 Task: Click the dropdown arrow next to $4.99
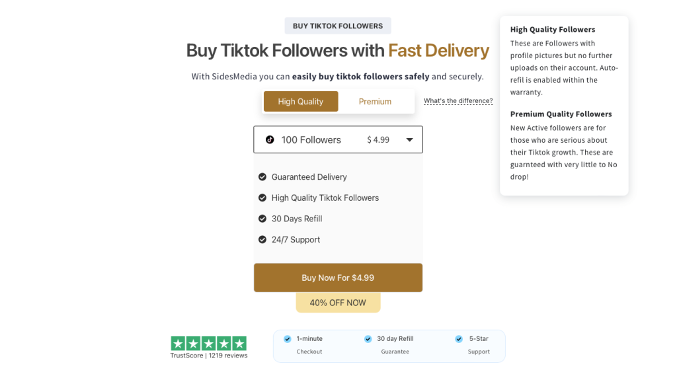tap(410, 140)
